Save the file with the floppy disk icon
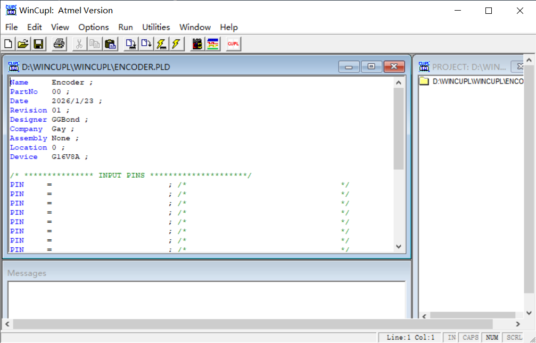 (38, 44)
